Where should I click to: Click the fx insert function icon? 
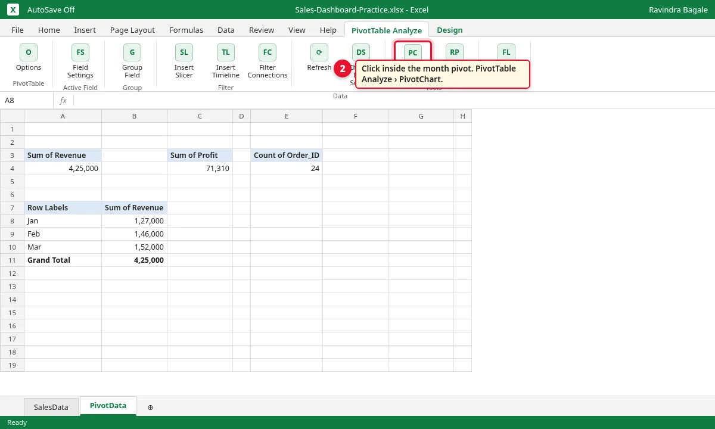pyautogui.click(x=63, y=101)
